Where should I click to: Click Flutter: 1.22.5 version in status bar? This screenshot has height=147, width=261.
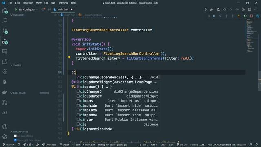pyautogui.click(x=197, y=145)
